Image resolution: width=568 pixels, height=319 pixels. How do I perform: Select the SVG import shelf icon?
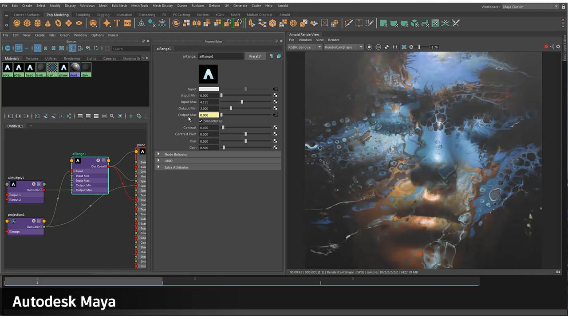(127, 23)
